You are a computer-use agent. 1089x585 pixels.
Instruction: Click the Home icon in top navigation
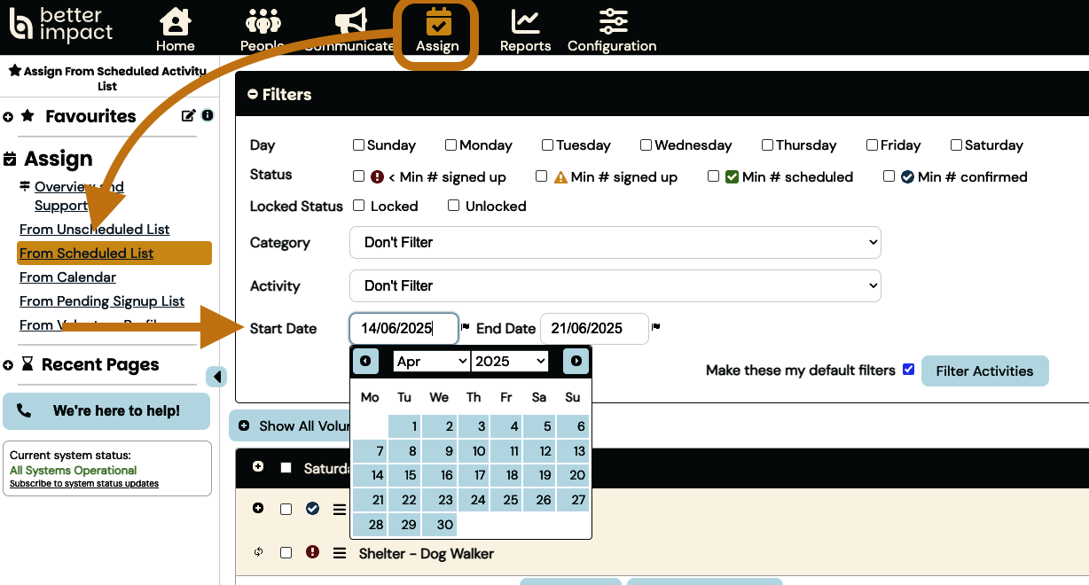(x=175, y=22)
